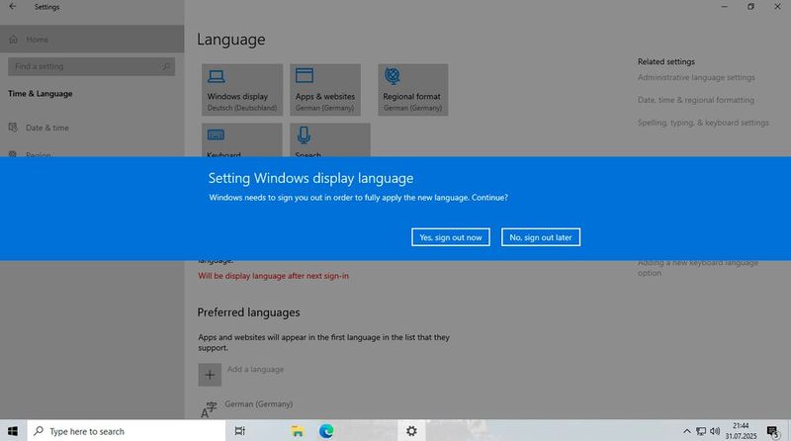Restore down the Settings window
The height and width of the screenshot is (441, 791).
click(750, 7)
